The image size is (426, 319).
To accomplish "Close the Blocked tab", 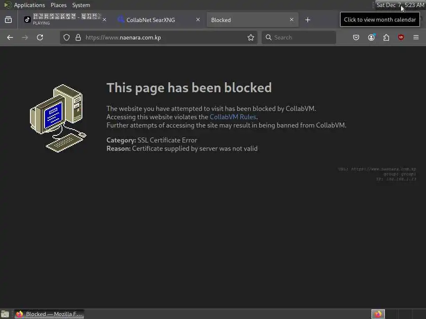I will [x=292, y=20].
